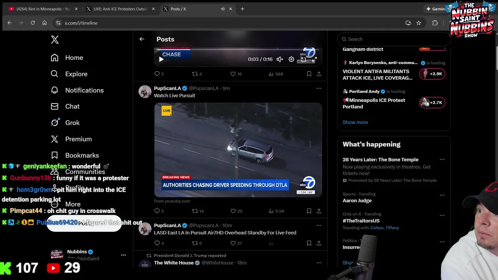Click the X search field
Image resolution: width=498 pixels, height=280 pixels.
click(x=394, y=39)
